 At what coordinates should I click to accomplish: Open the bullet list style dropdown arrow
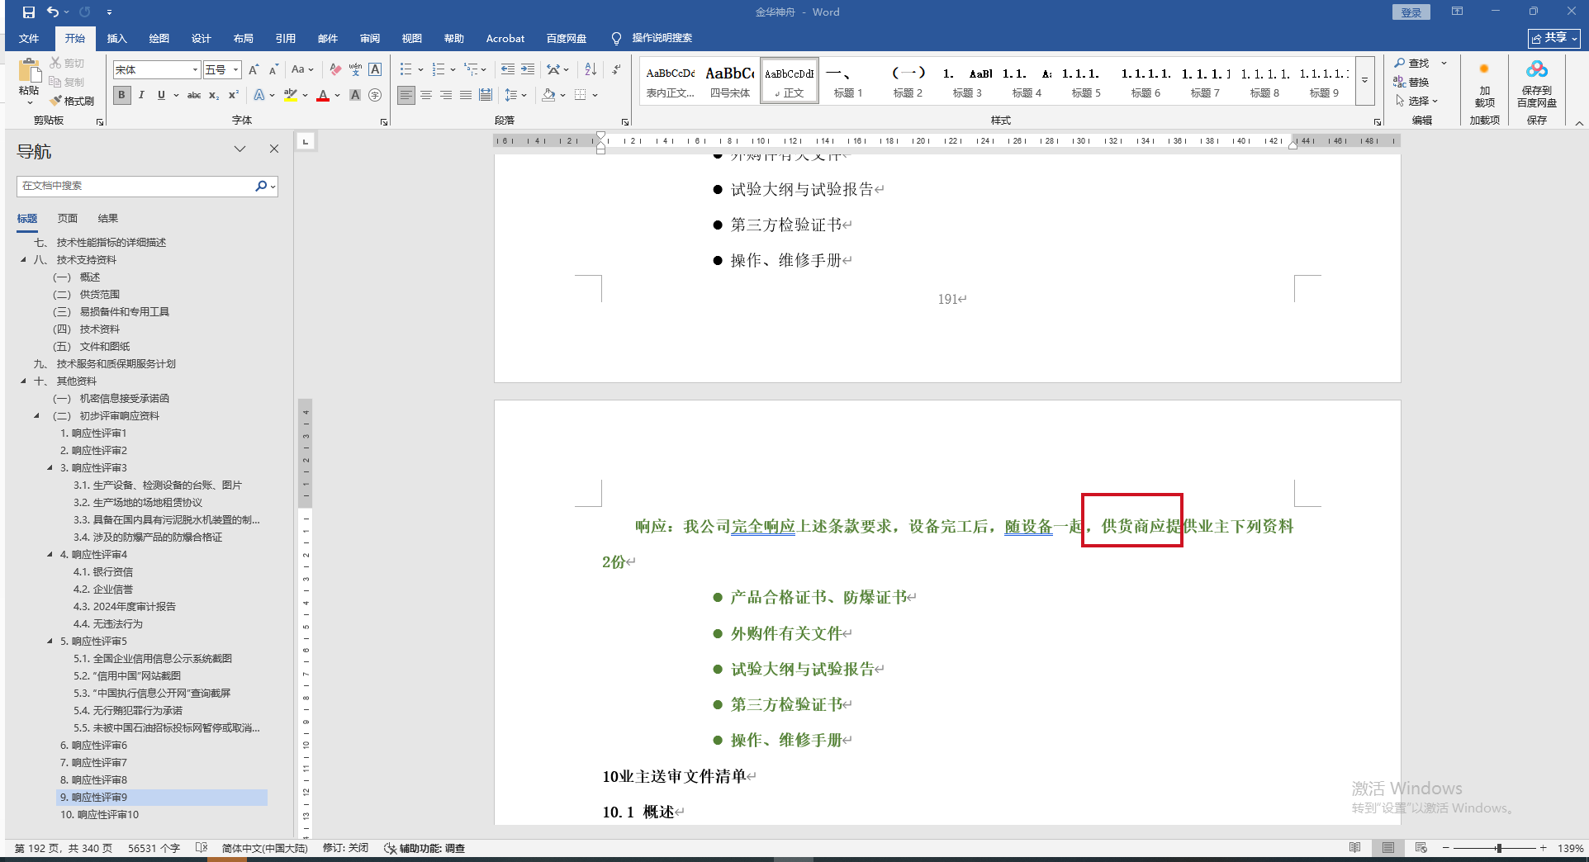pos(420,69)
